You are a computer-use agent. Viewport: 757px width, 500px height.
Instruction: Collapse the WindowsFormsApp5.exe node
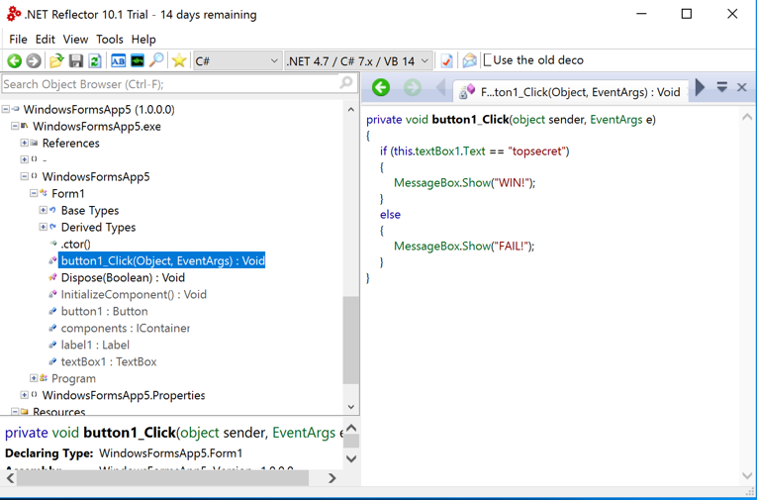tap(15, 126)
